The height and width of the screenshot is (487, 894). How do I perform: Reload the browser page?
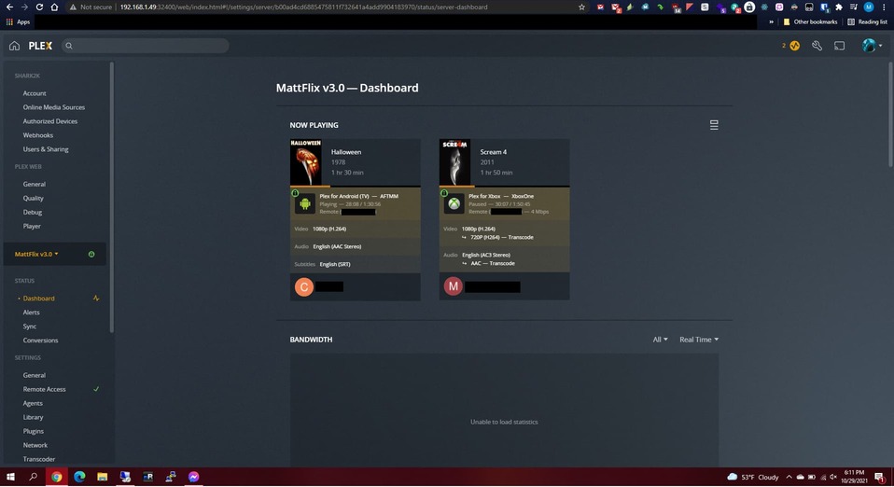click(39, 7)
